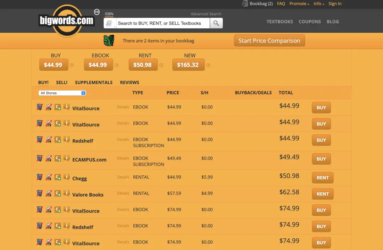Click the Start Price Comparison button
Screen dimensions: 383x250
point(270,40)
